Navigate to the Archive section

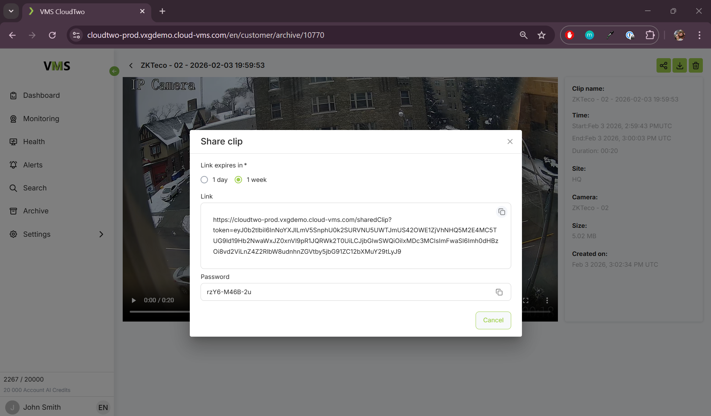pos(36,211)
